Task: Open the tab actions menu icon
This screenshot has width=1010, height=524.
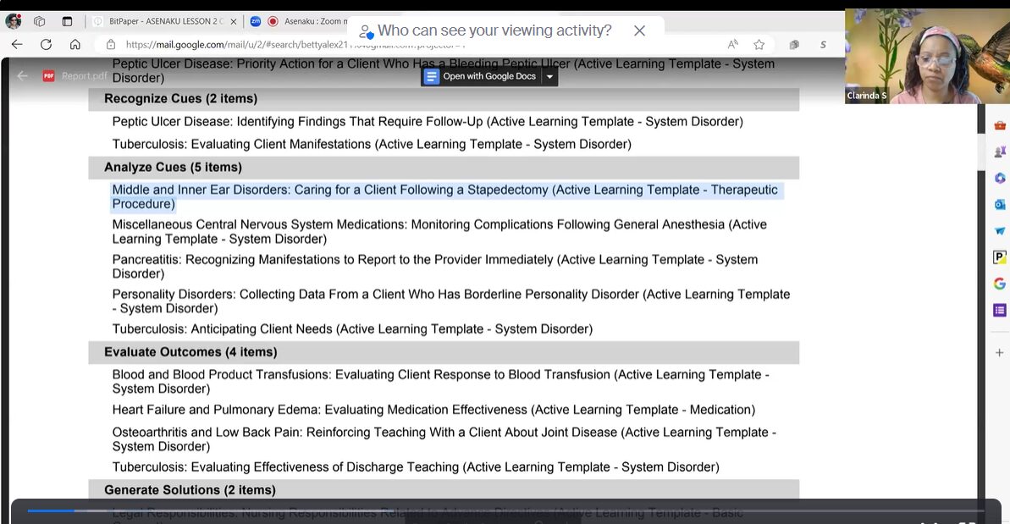Action: [68, 21]
